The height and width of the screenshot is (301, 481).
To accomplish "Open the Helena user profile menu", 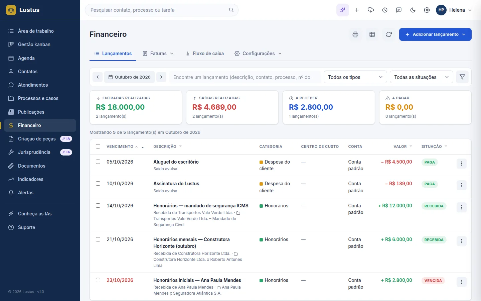I will [x=454, y=10].
